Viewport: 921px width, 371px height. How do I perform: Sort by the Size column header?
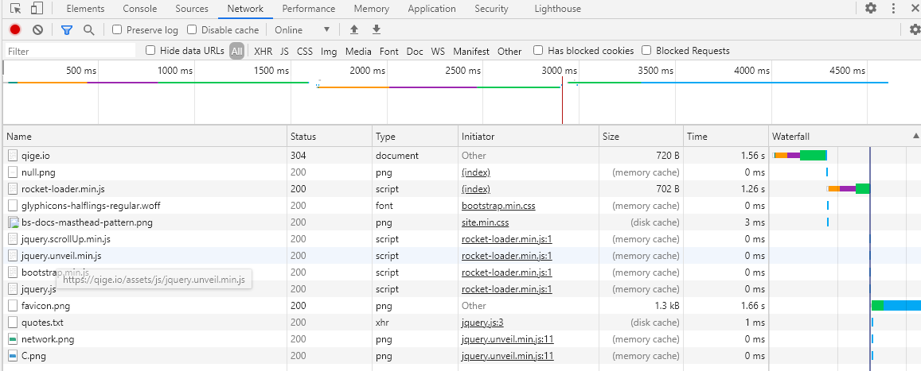642,136
